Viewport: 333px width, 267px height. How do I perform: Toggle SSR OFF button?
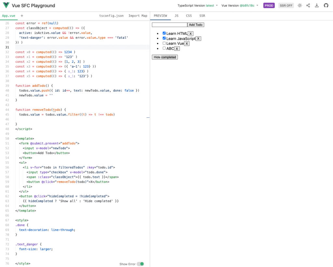coord(286,6)
